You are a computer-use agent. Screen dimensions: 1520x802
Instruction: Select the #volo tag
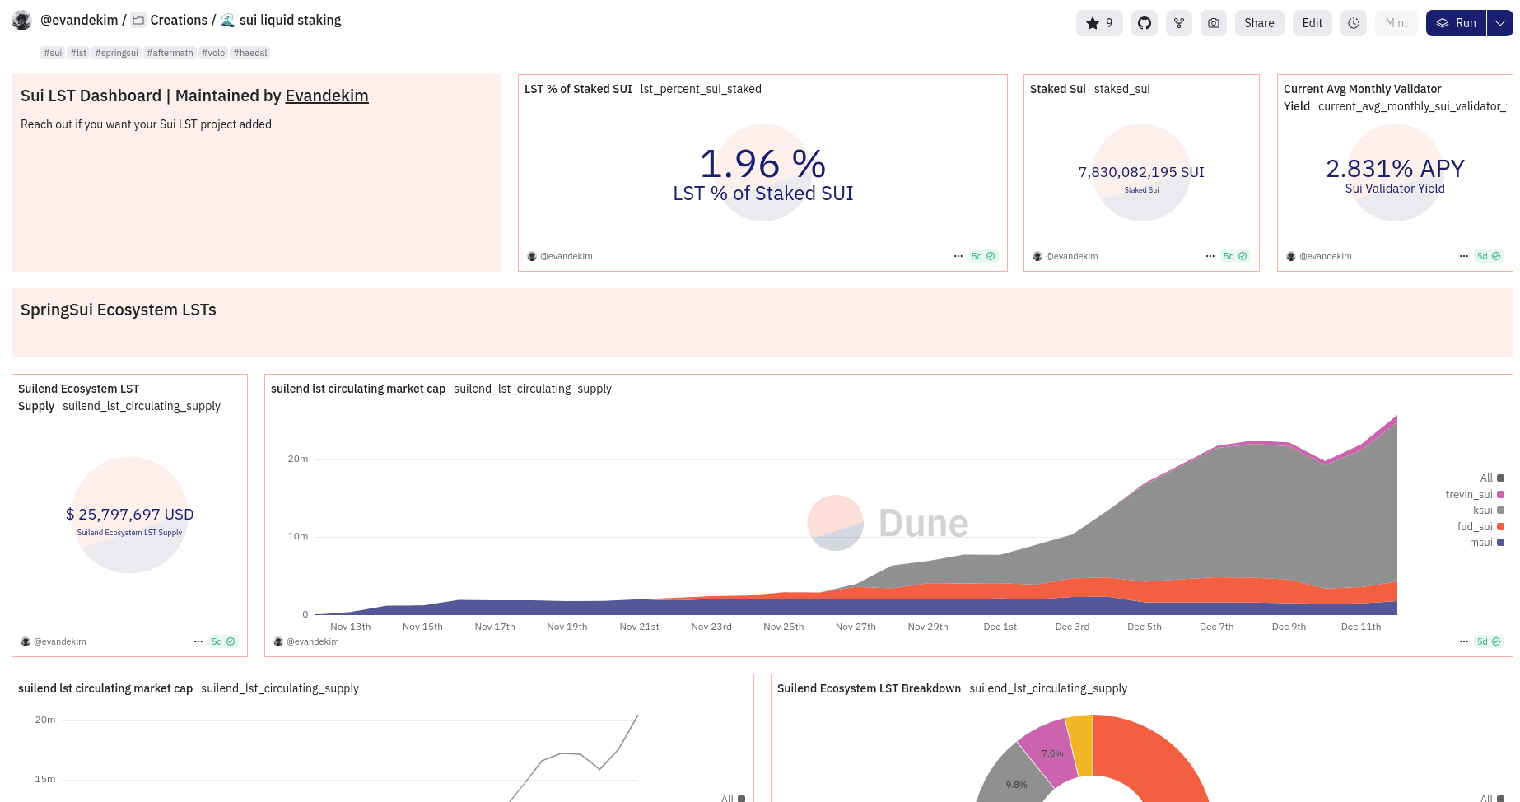(213, 53)
